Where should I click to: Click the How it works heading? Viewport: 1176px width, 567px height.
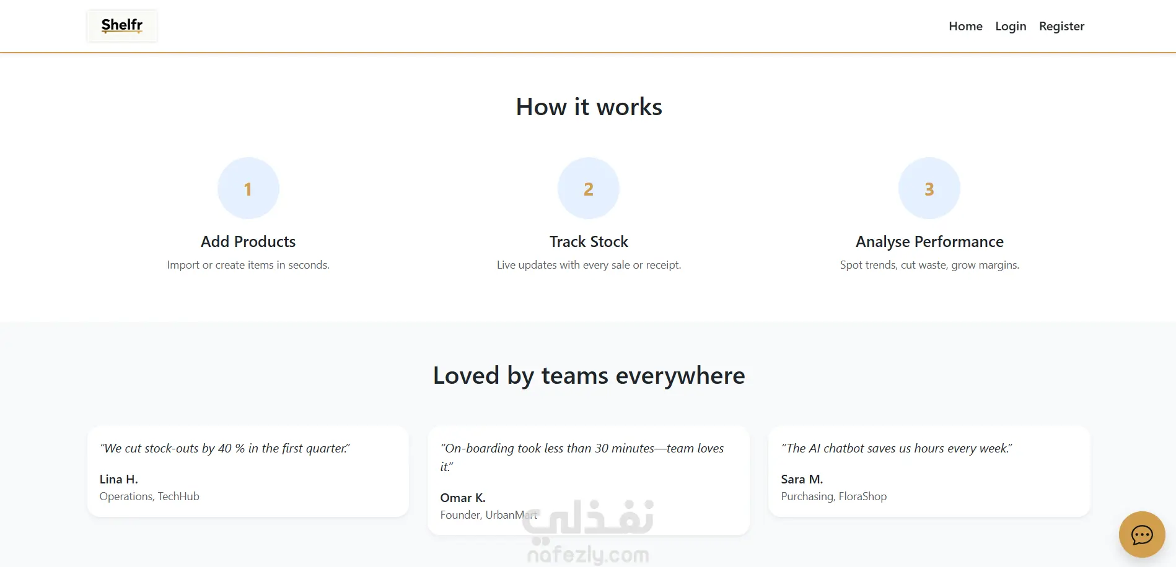tap(589, 107)
